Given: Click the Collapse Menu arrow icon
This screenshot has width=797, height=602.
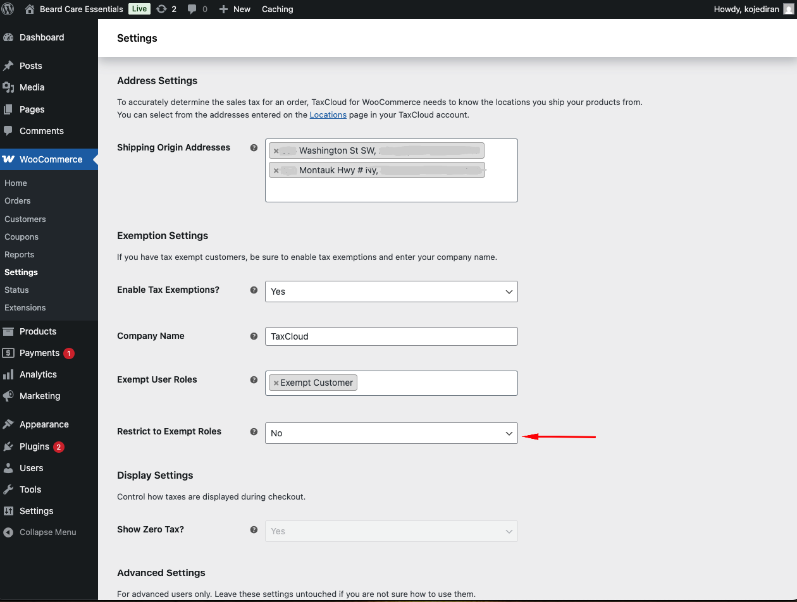Looking at the screenshot, I should pos(8,532).
